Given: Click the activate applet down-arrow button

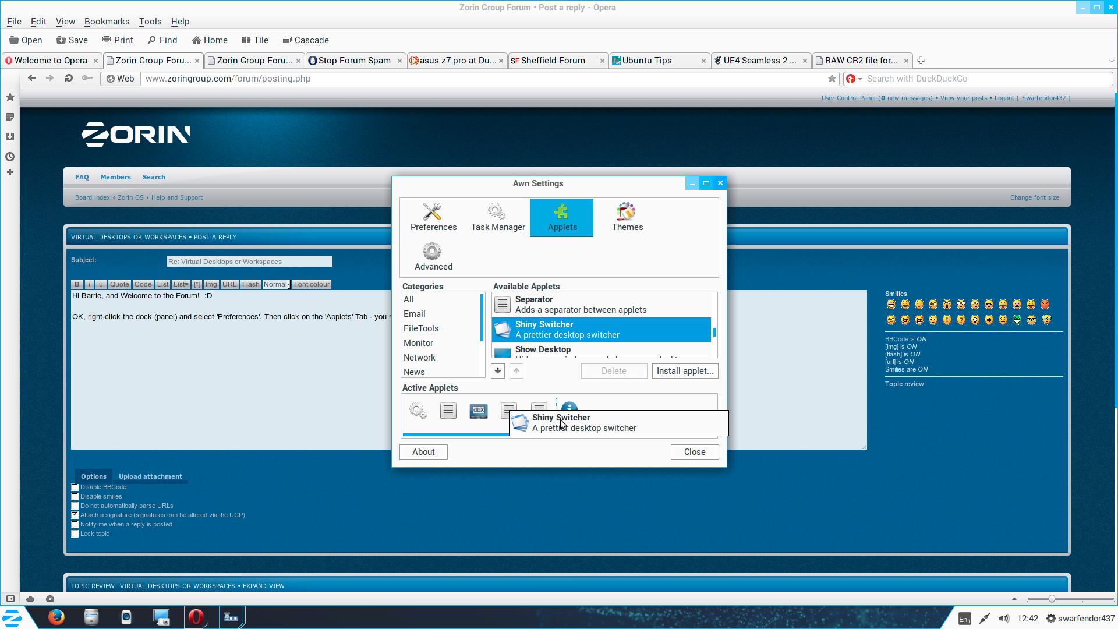Looking at the screenshot, I should 498,371.
